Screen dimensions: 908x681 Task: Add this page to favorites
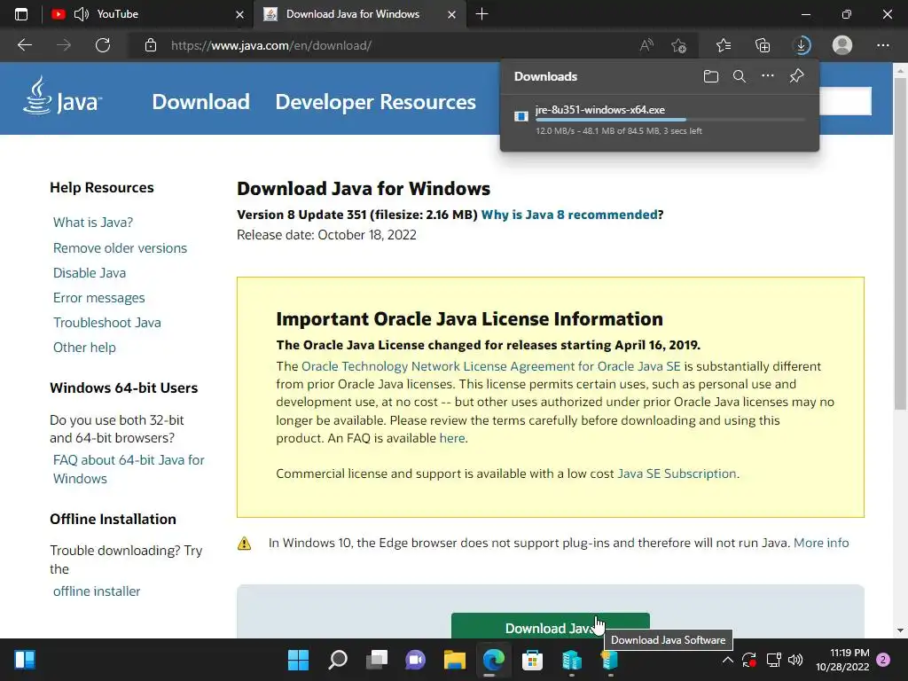tap(678, 45)
